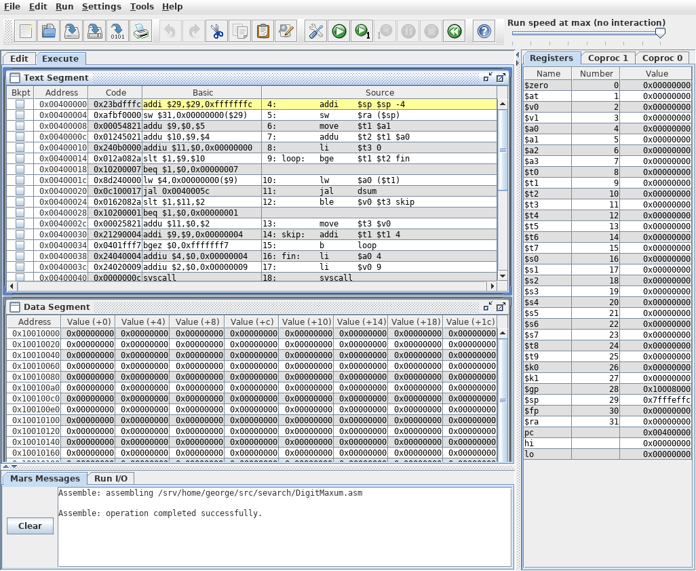The height and width of the screenshot is (571, 696).
Task: Iconify the Data Segment panel
Action: tap(488, 307)
